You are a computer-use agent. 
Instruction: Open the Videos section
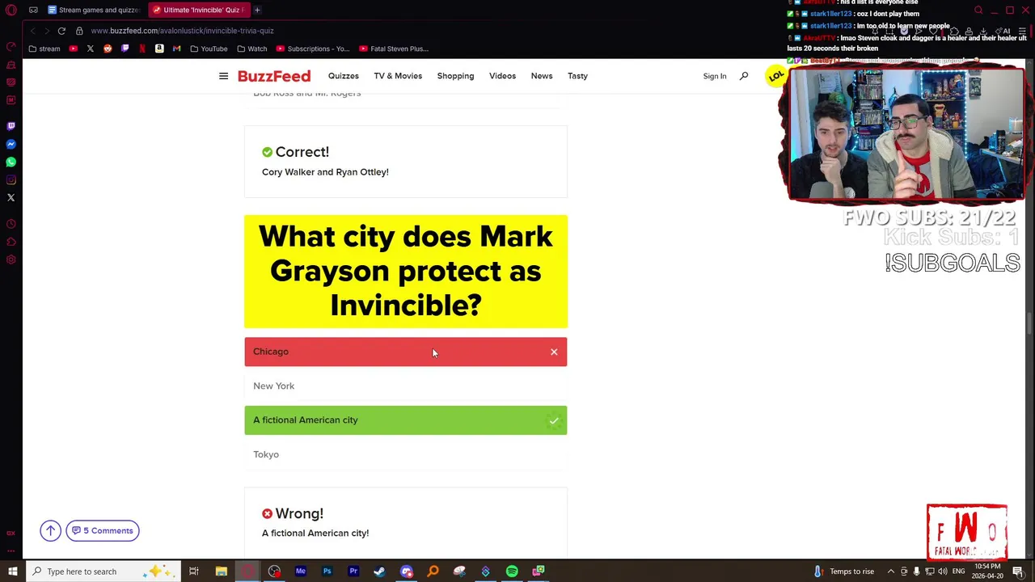(x=502, y=76)
